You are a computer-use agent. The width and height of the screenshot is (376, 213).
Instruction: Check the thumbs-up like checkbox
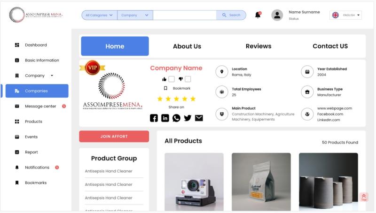click(x=172, y=79)
